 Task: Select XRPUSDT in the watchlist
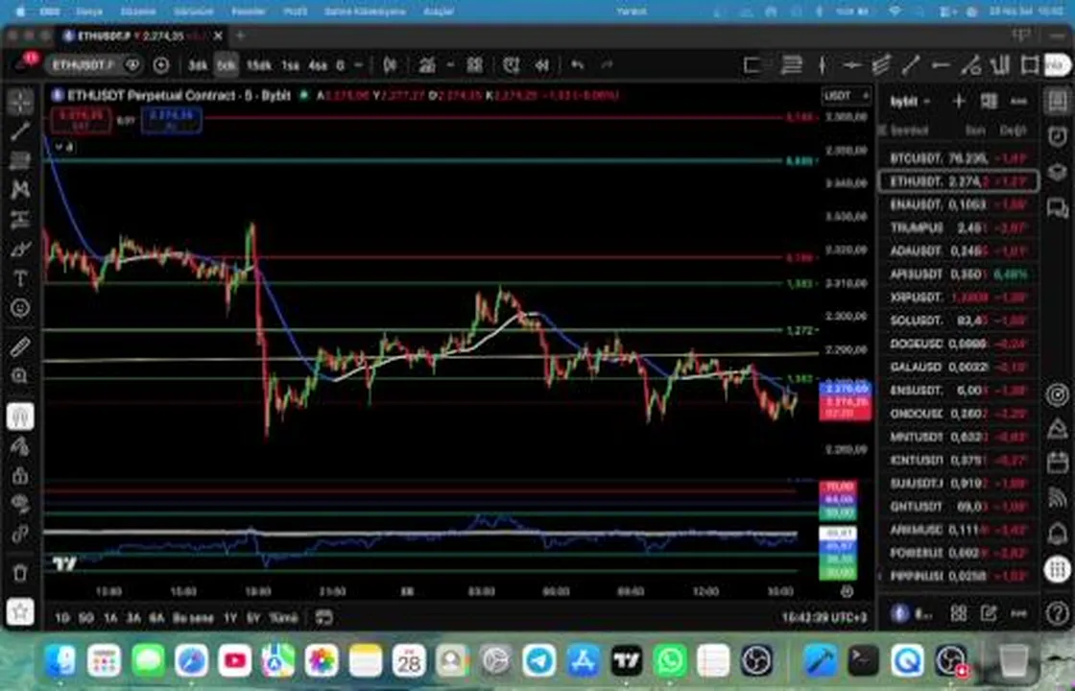[958, 298]
